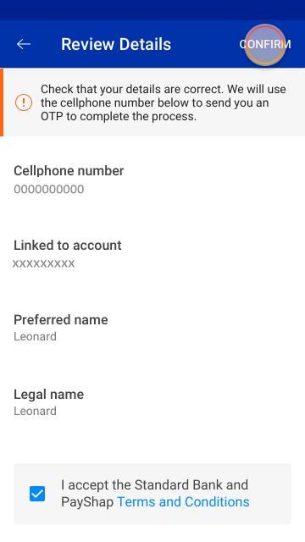Open the Terms and Conditions link
The height and width of the screenshot is (542, 305).
[183, 502]
